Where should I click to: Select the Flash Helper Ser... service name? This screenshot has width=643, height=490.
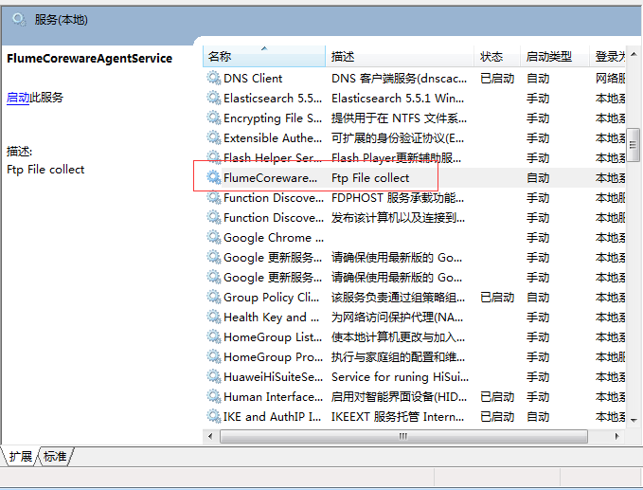[273, 158]
